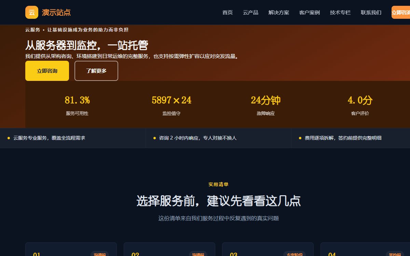Click the 了解更多 outlined button
Viewport: 410px width, 256px height.
[96, 71]
